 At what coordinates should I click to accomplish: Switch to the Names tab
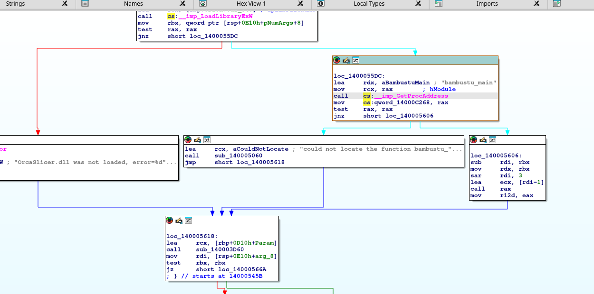coord(133,4)
